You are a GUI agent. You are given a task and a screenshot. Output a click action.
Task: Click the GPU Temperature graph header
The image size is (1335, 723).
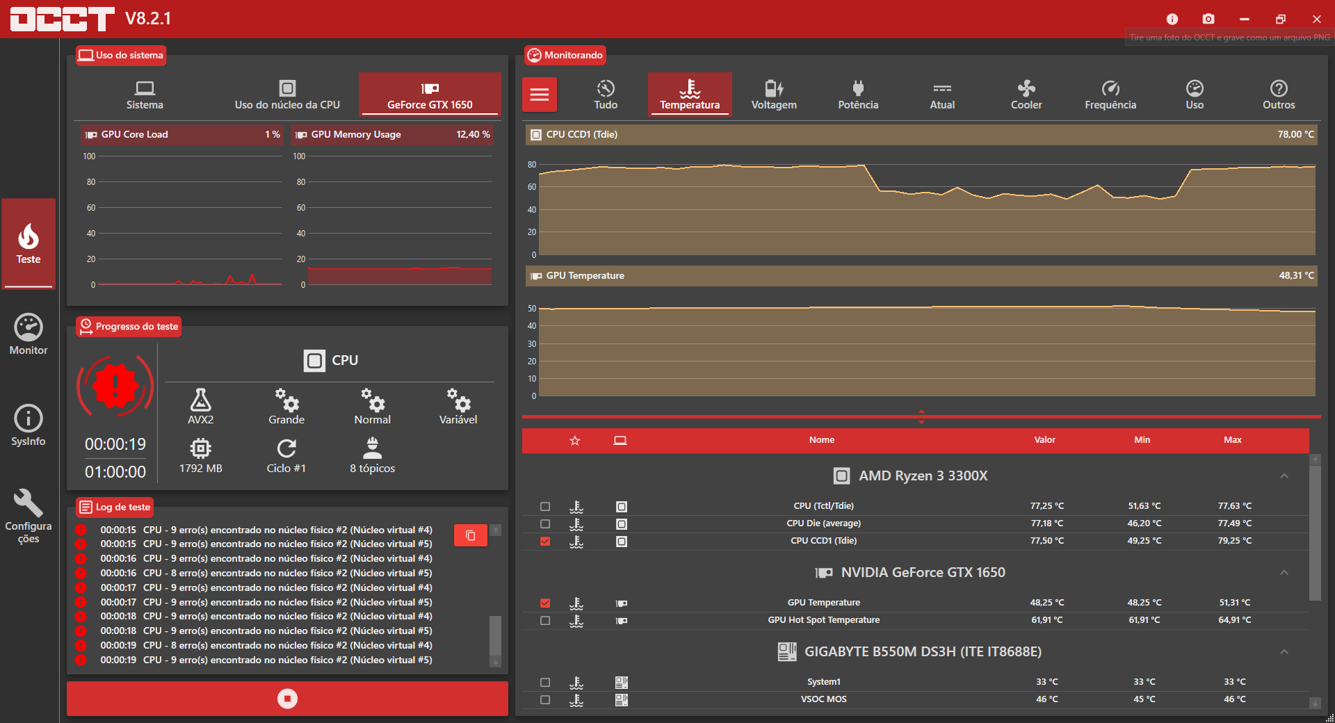(x=921, y=276)
